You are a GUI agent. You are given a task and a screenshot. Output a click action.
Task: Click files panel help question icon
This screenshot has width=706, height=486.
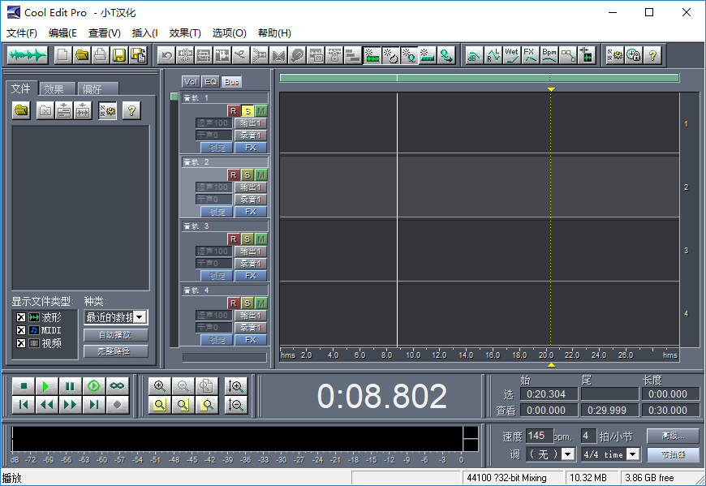[131, 110]
